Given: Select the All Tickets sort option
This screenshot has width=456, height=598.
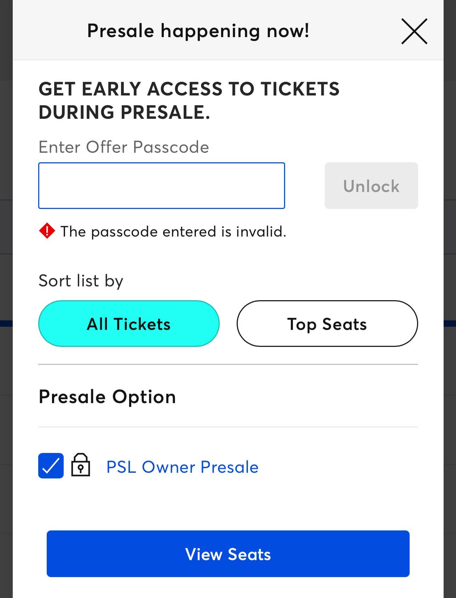Looking at the screenshot, I should point(129,324).
